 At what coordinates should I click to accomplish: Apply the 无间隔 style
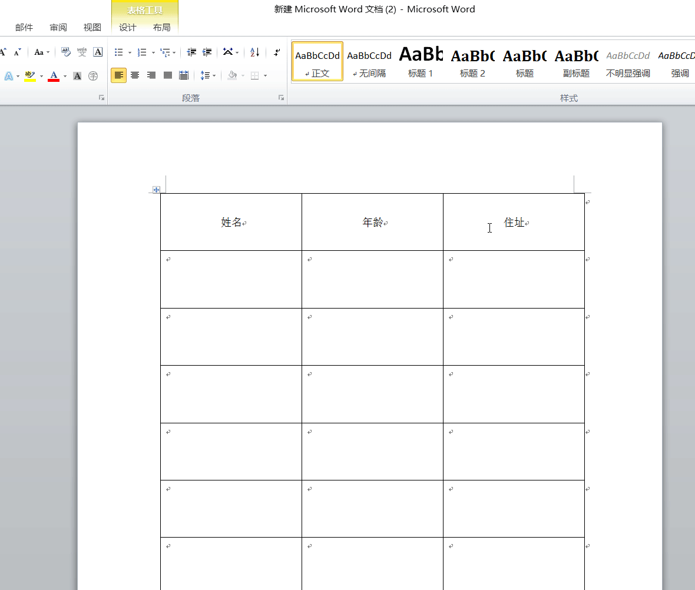[x=369, y=62]
